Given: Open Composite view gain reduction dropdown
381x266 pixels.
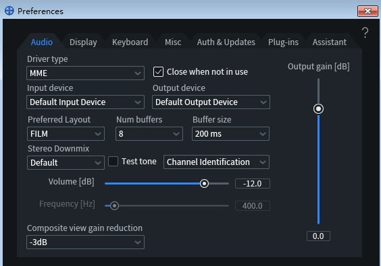Looking at the screenshot, I should (85, 242).
